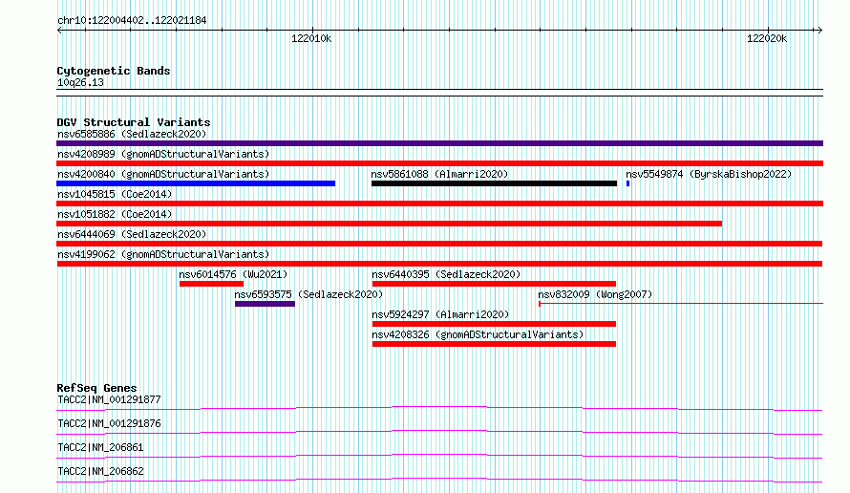850x493 pixels.
Task: Click variant label nsv6593575 (Sedlazeck2020)
Action: pyautogui.click(x=308, y=294)
